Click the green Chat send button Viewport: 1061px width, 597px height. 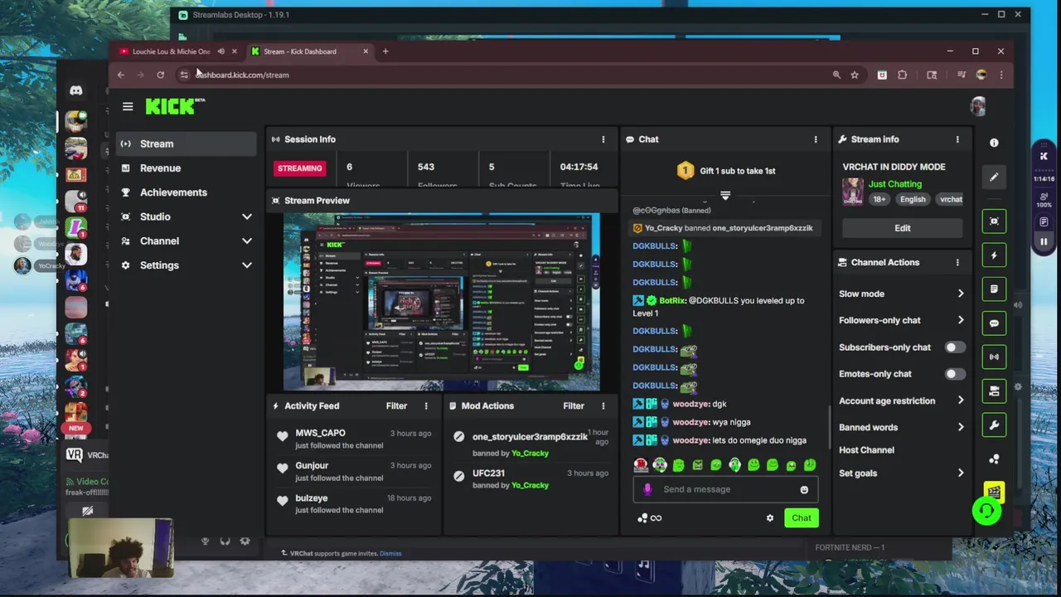click(802, 518)
